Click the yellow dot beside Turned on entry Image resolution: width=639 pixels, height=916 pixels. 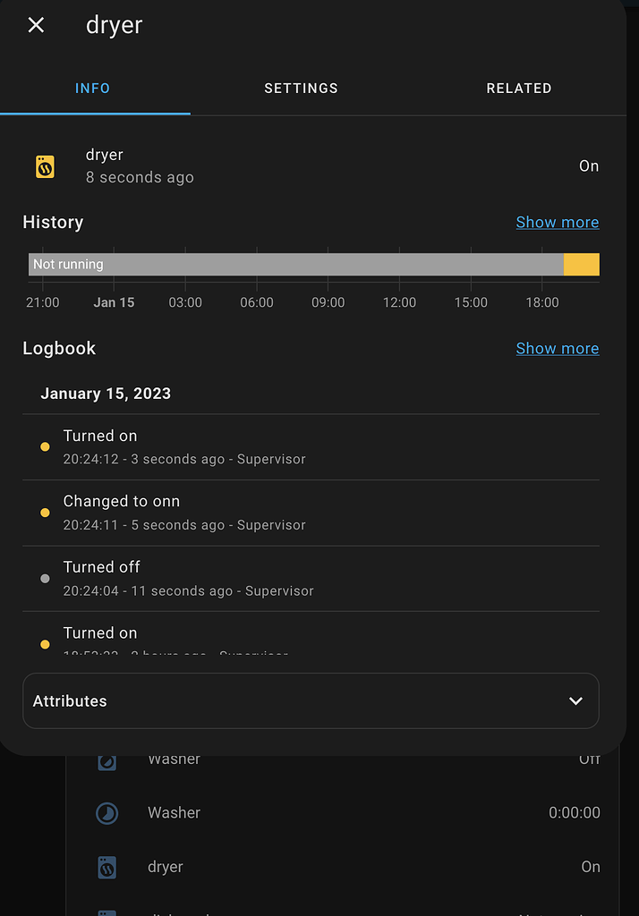44,446
